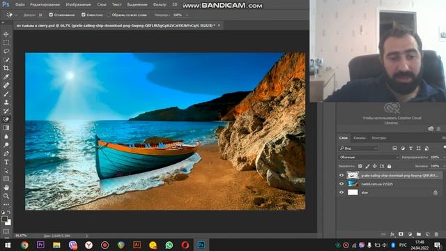The height and width of the screenshot is (251, 446).
Task: Open the edit toolbar ellipsis menu
Action: [6, 204]
